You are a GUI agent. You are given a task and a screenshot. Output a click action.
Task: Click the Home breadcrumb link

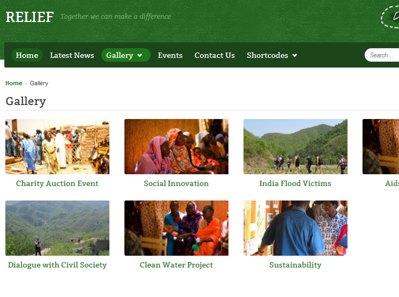click(x=14, y=83)
